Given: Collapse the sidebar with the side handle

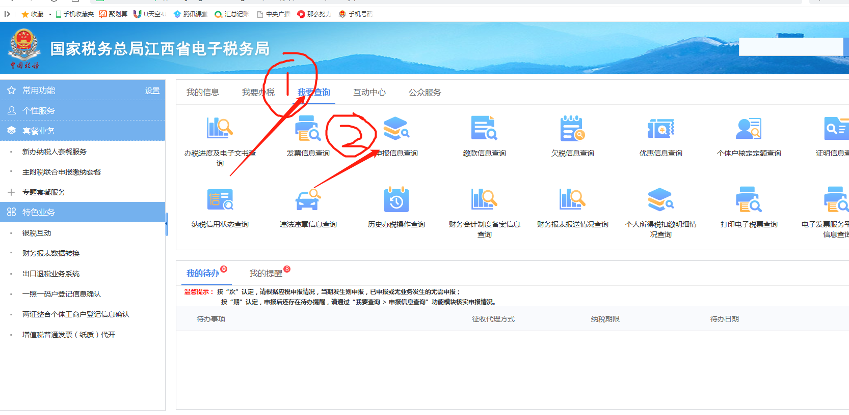Looking at the screenshot, I should coord(167,224).
